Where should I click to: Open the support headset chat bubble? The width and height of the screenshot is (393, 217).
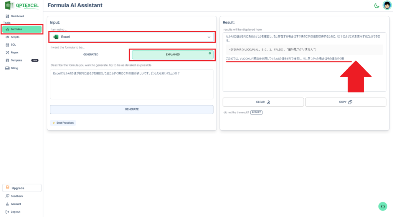[383, 207]
